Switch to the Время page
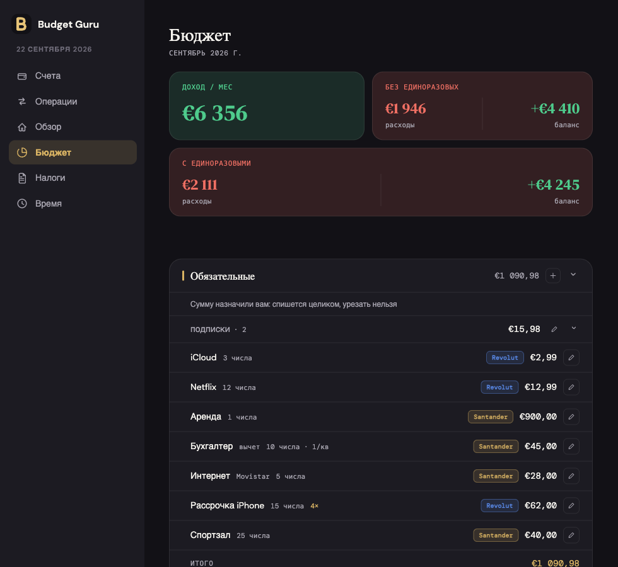 (x=73, y=203)
